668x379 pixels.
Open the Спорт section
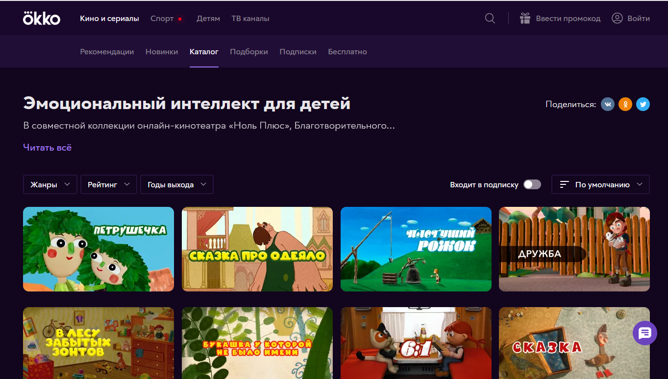162,19
